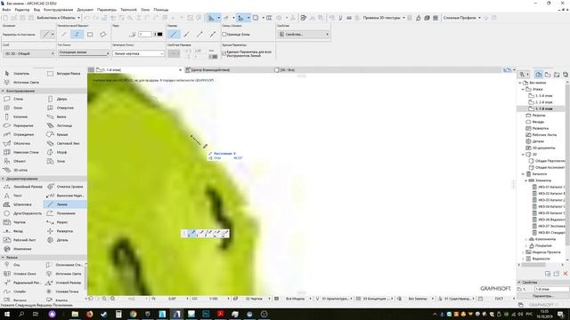
Task: Collapse the Каталоги node in the navigator
Action: click(x=523, y=174)
